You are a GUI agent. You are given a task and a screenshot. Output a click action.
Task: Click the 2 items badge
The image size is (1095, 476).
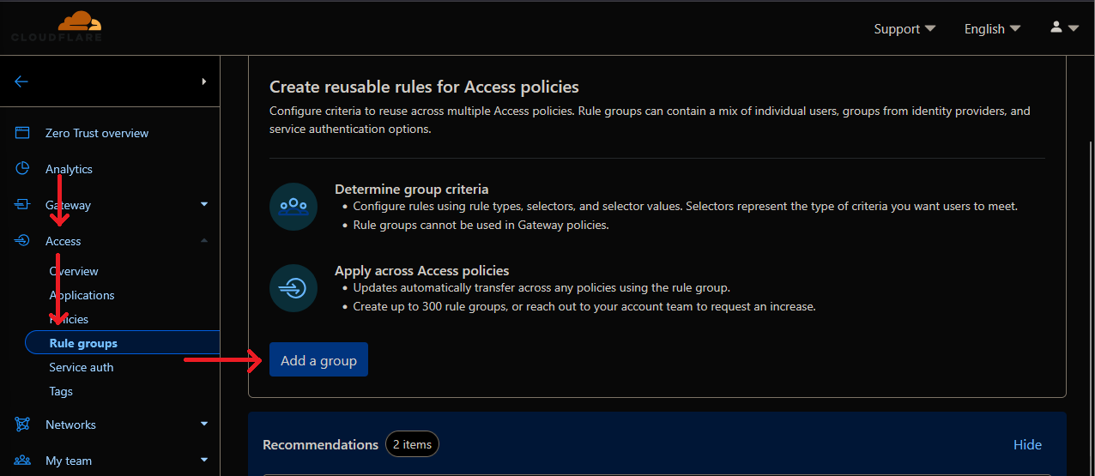[412, 444]
